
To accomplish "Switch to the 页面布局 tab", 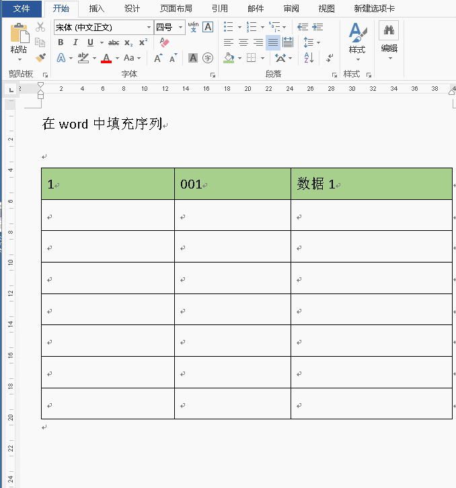I will pyautogui.click(x=176, y=8).
